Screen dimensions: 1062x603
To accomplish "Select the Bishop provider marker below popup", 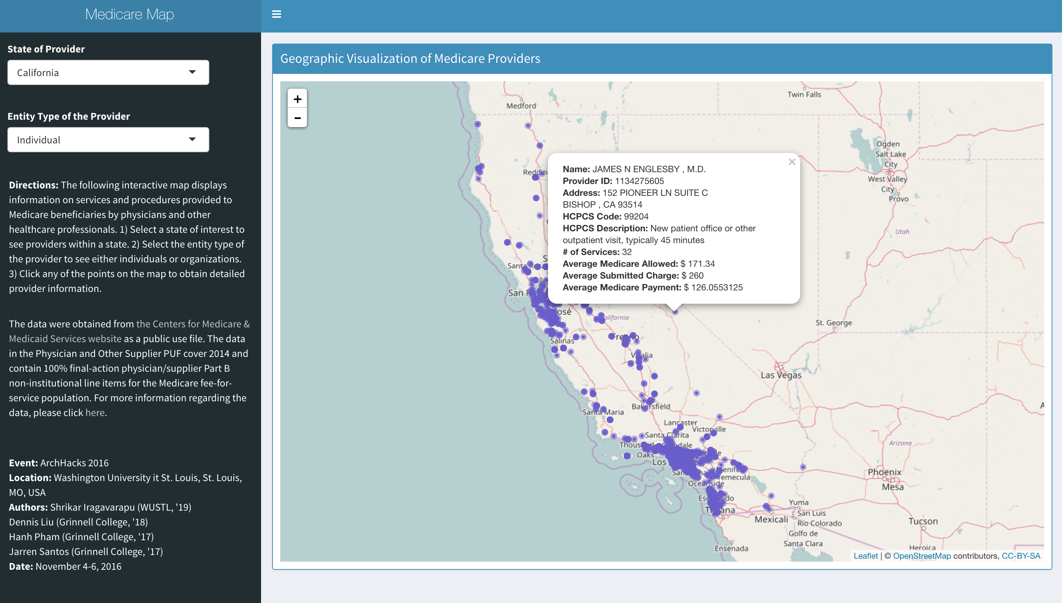I will pyautogui.click(x=675, y=312).
